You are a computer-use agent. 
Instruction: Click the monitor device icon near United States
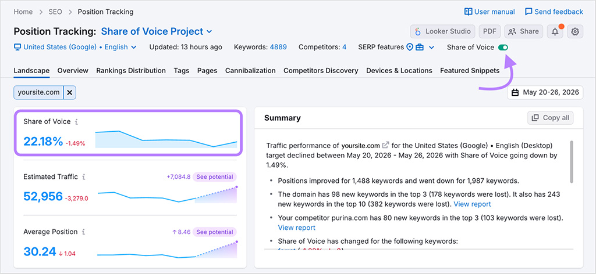click(17, 48)
